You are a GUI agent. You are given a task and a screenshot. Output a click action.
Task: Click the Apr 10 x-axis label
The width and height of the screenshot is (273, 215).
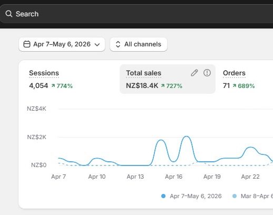(97, 177)
